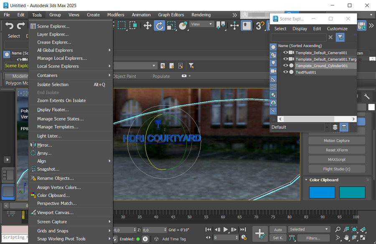Image resolution: width=376 pixels, height=244 pixels.
Task: Click the Auto key button
Action: (x=278, y=230)
